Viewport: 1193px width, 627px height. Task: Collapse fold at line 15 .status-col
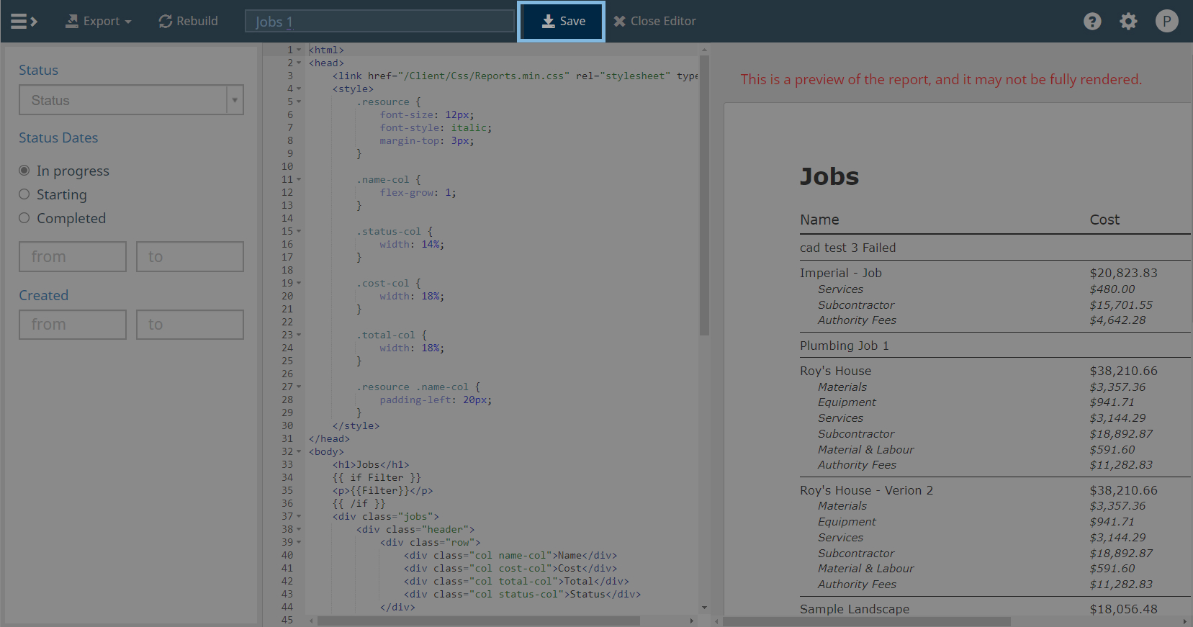299,231
